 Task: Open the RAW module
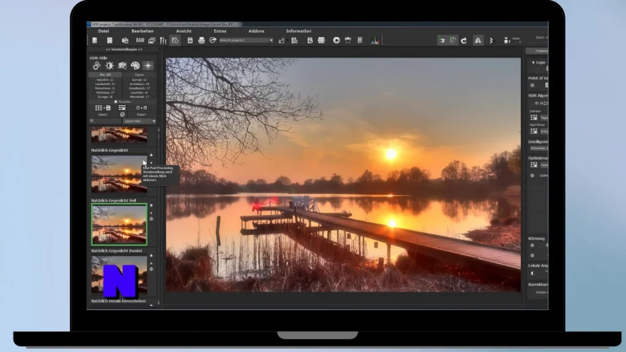[140, 40]
